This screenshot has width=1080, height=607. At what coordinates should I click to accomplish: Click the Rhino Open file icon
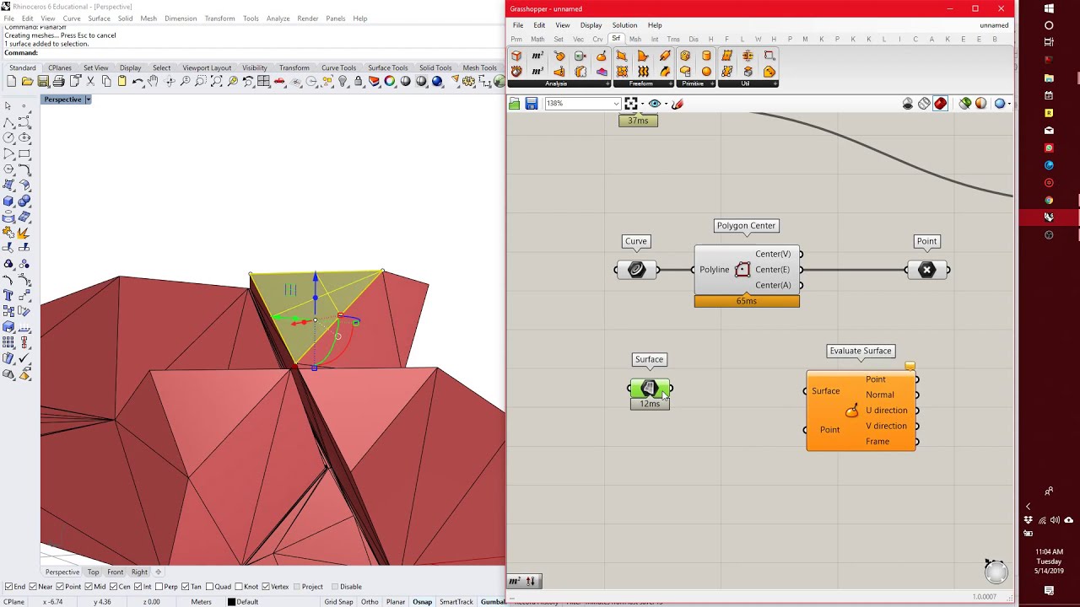click(x=27, y=81)
